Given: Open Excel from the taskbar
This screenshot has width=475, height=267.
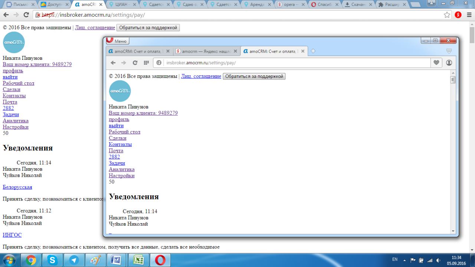Looking at the screenshot, I should (x=138, y=260).
